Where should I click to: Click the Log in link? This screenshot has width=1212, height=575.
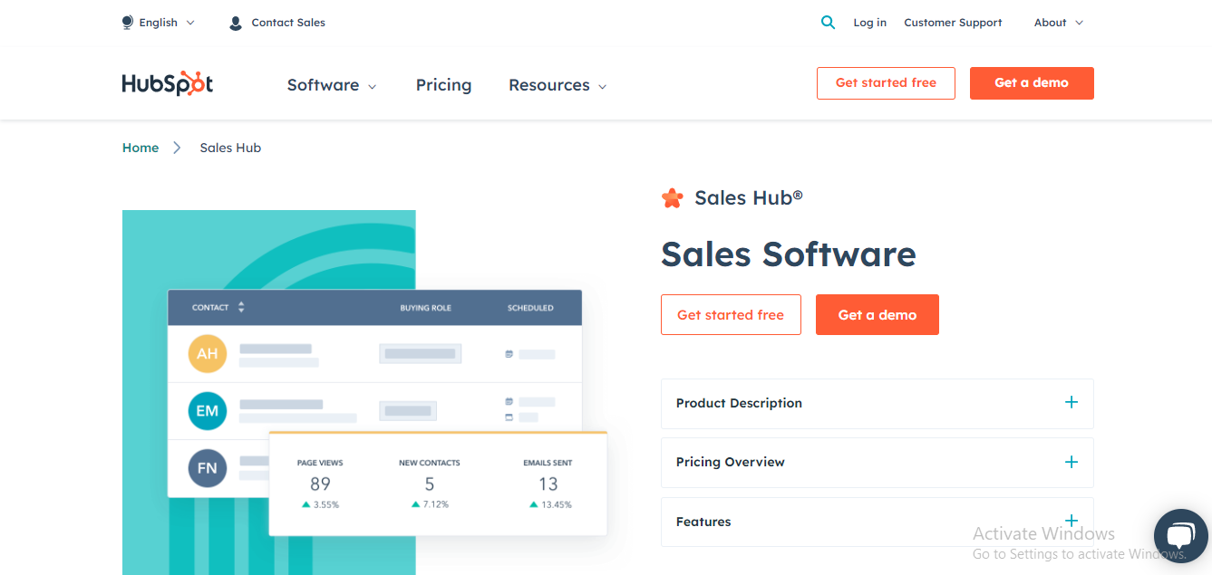point(869,23)
